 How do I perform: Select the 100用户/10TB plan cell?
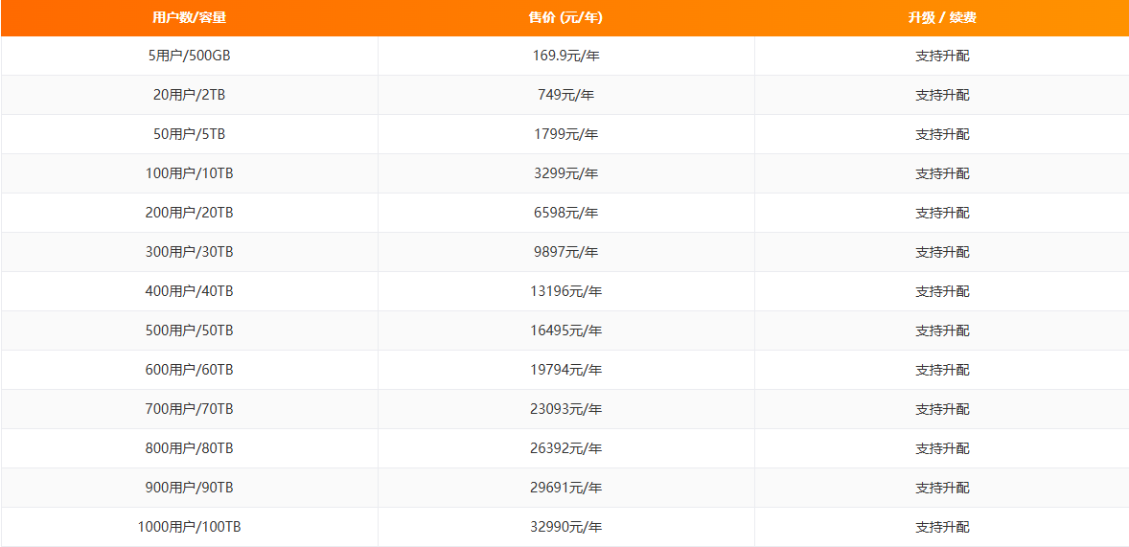coord(189,173)
